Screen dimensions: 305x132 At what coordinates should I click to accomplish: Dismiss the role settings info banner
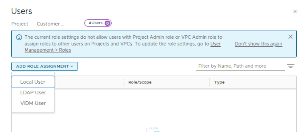click(290, 37)
